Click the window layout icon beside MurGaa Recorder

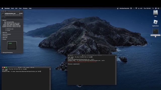(x=131, y=8)
